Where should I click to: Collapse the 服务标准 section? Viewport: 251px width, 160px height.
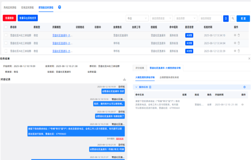(136, 87)
